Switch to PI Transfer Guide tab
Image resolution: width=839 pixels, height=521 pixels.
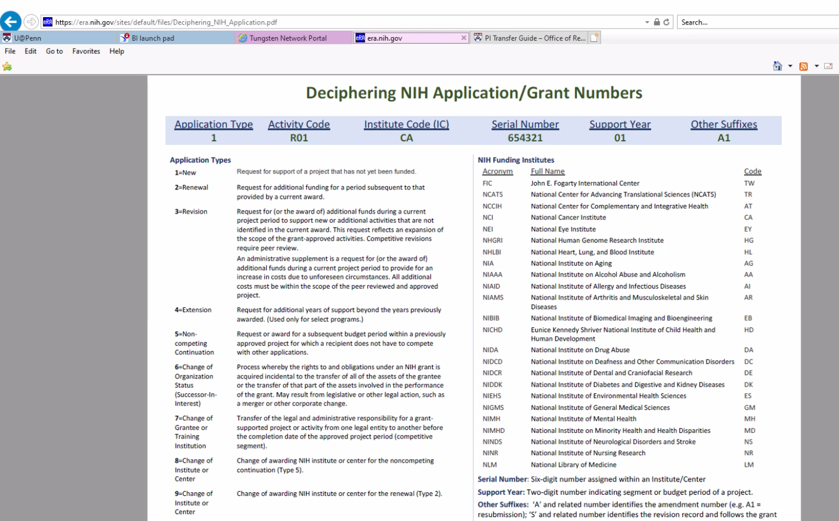coord(529,38)
